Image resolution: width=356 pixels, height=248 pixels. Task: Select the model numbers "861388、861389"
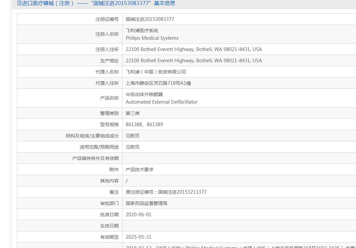coord(144,124)
